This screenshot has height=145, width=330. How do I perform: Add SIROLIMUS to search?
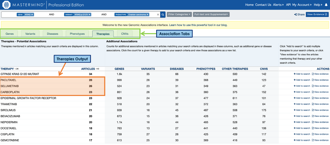click(302, 110)
